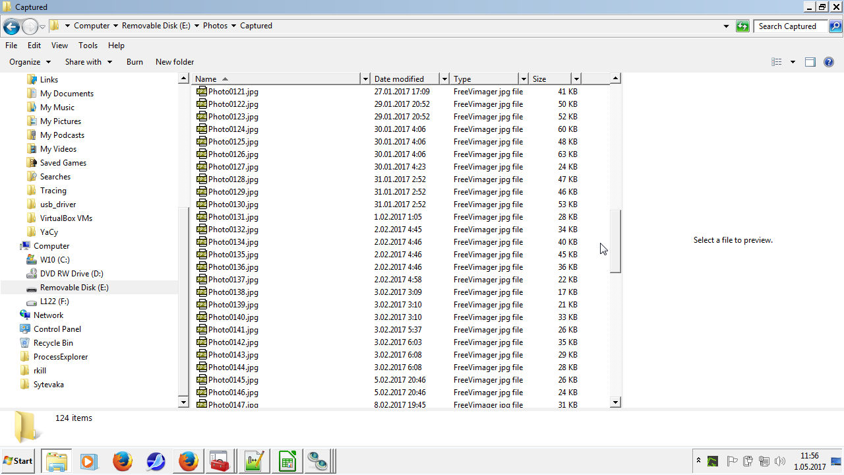This screenshot has width=844, height=475.
Task: Change your view icon in toolbar
Action: (777, 62)
